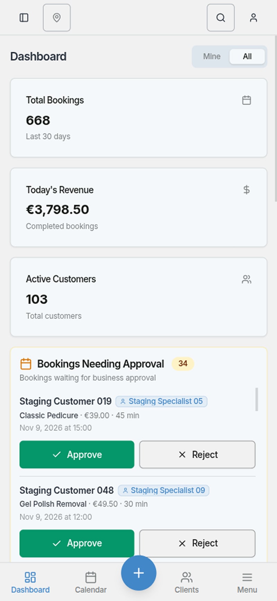The height and width of the screenshot is (601, 277).
Task: Click the Staging Specialist 05 badge
Action: [161, 401]
